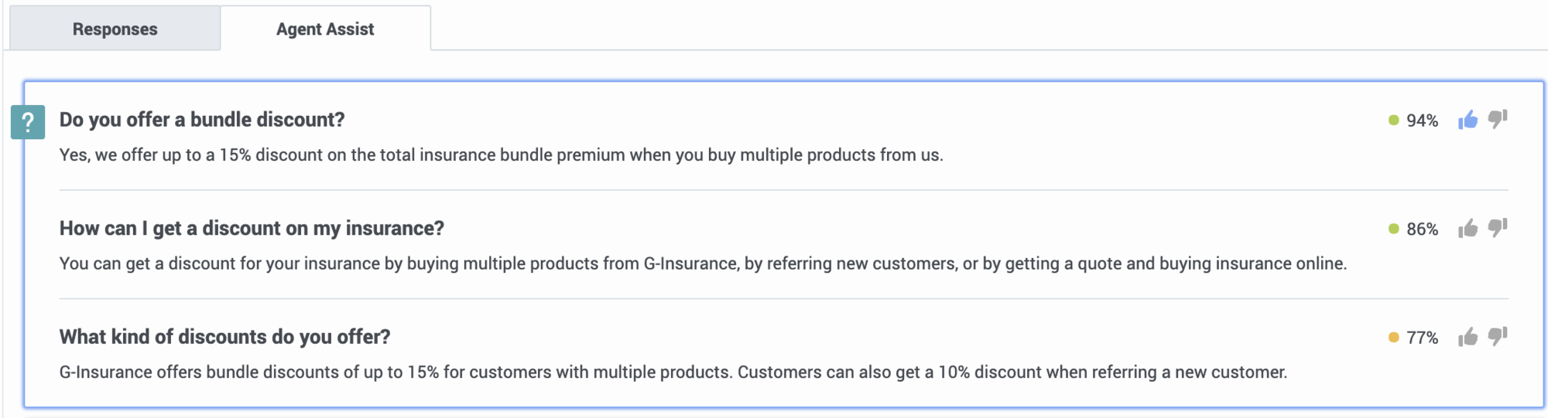
Task: Open "How can I get a discount on my insurance?"
Action: click(x=252, y=229)
